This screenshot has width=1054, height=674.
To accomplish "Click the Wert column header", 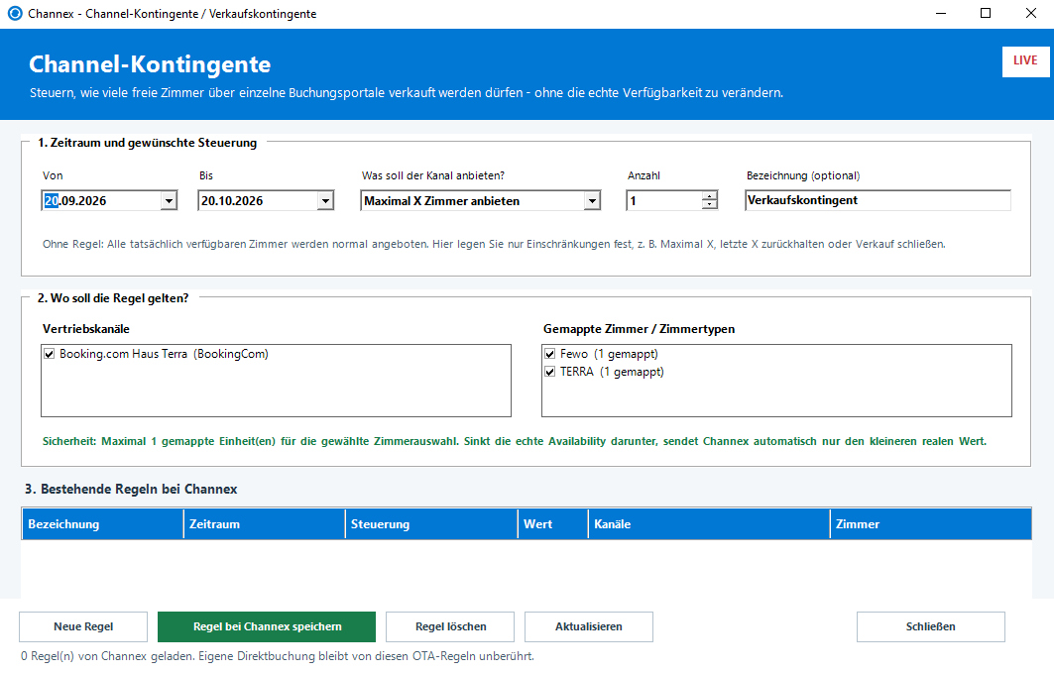I will 553,524.
